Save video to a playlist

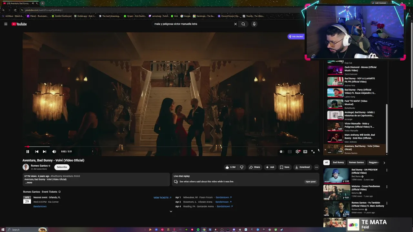click(285, 167)
